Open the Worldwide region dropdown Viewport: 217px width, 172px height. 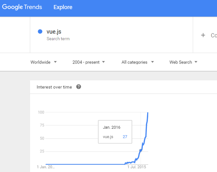click(x=43, y=62)
